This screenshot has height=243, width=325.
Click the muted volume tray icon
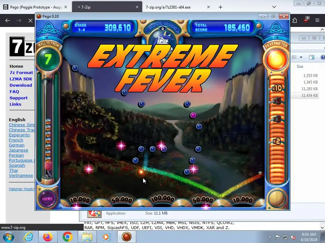click(x=293, y=237)
